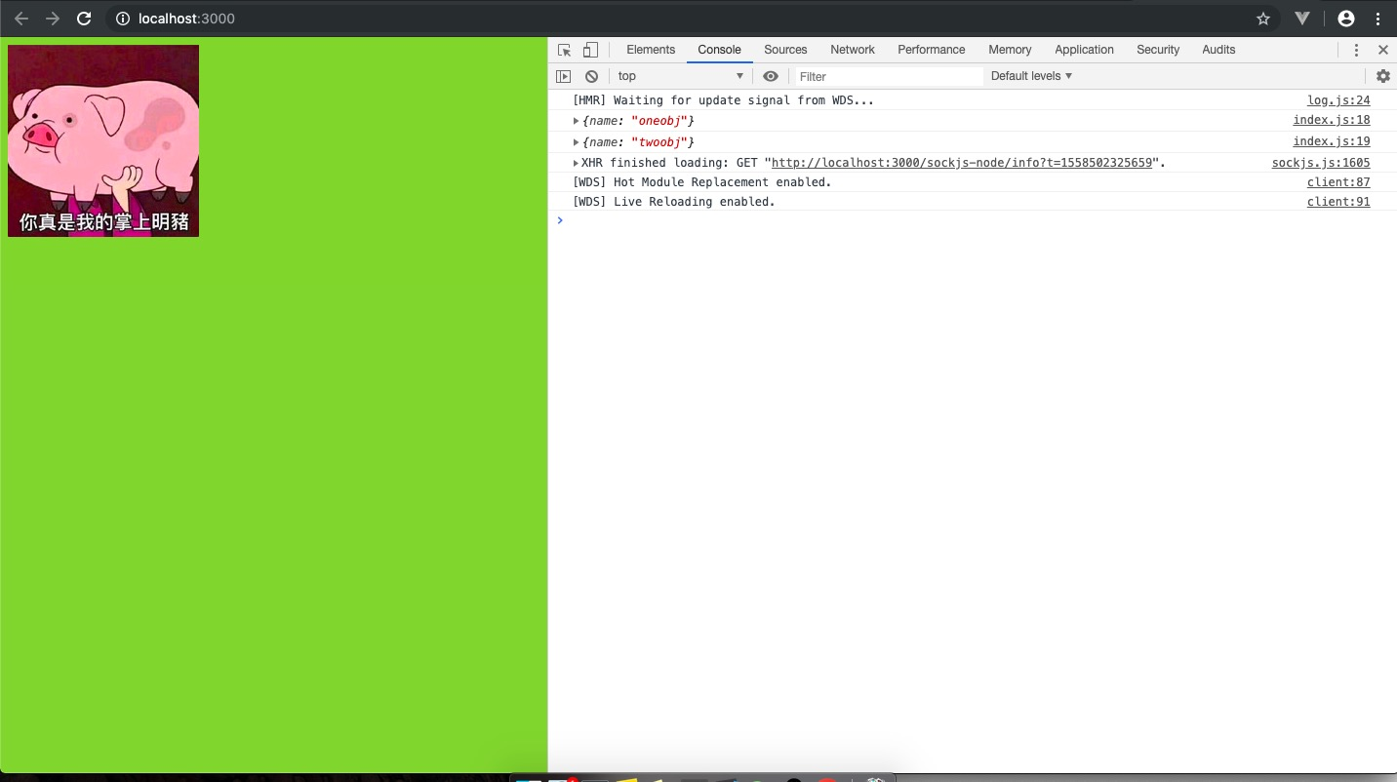Click the Hot Module Replacement enabled message
The height and width of the screenshot is (782, 1397).
[x=702, y=182]
